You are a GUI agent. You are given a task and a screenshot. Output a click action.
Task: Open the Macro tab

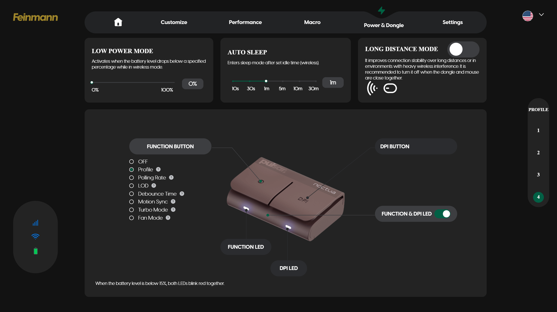[312, 22]
